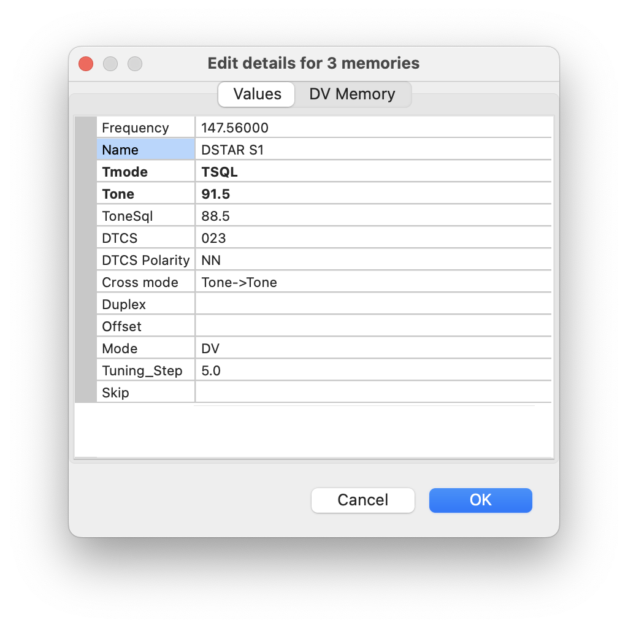Change the Cross mode Tone->Tone value

pos(373,282)
